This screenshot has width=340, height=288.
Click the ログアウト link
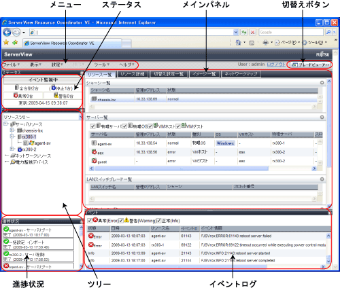[276, 65]
